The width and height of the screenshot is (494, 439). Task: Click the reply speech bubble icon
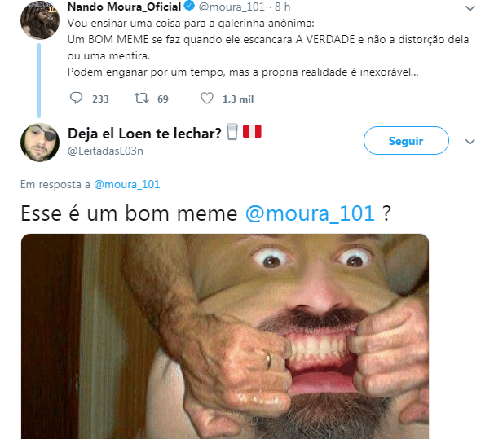76,99
